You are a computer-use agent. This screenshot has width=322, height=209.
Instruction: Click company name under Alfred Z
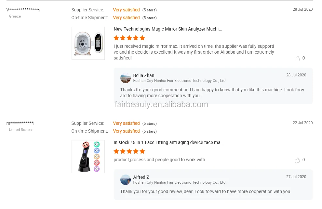pyautogui.click(x=180, y=182)
